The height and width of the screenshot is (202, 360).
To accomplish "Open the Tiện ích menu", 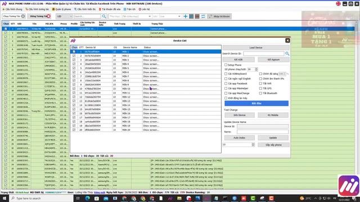I will [x=129, y=10].
